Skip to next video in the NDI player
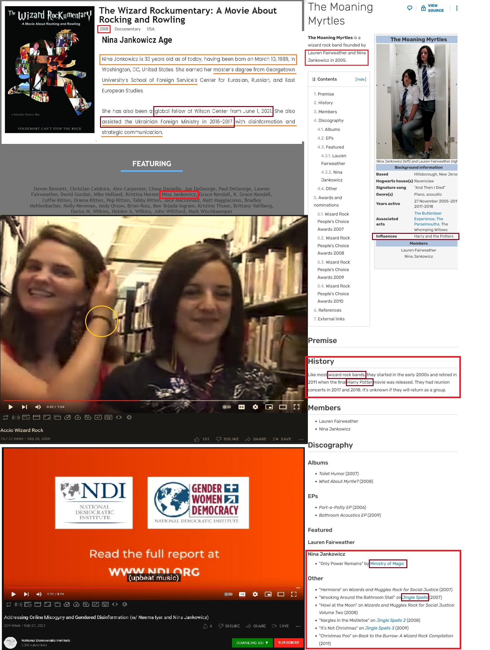Image resolution: width=490 pixels, height=650 pixels. click(x=26, y=594)
